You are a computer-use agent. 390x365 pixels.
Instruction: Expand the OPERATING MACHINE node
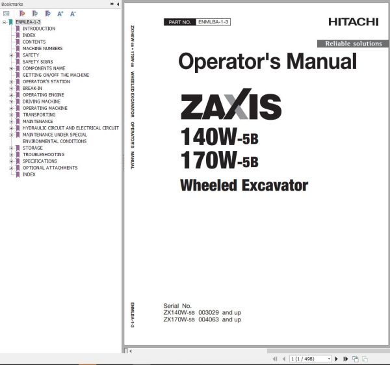11,108
